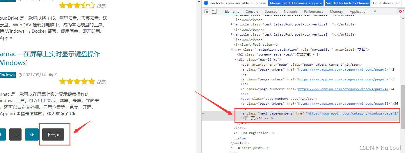405x153 pixels.
Task: Click the Elements panel vertical scrollbar
Action: [403, 98]
